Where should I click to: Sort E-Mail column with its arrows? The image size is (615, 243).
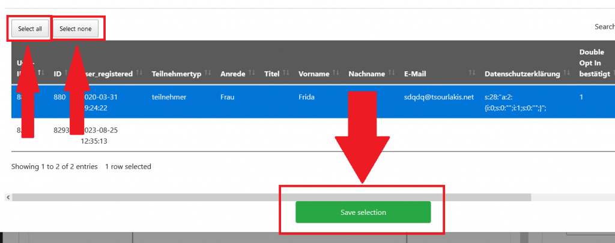pos(472,74)
